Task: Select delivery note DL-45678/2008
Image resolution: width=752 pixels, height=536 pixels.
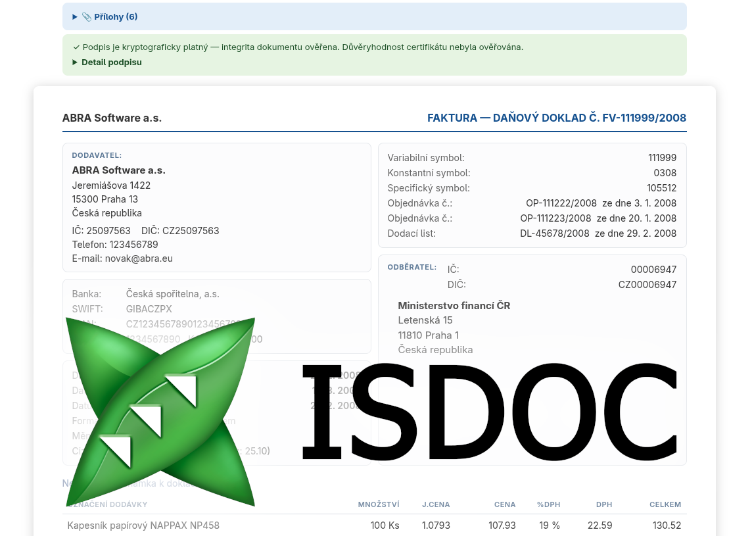Action: coord(554,233)
